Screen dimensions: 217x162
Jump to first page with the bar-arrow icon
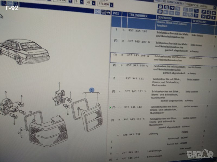coord(203,17)
